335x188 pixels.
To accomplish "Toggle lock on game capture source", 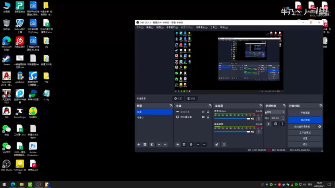I will tap(208, 112).
